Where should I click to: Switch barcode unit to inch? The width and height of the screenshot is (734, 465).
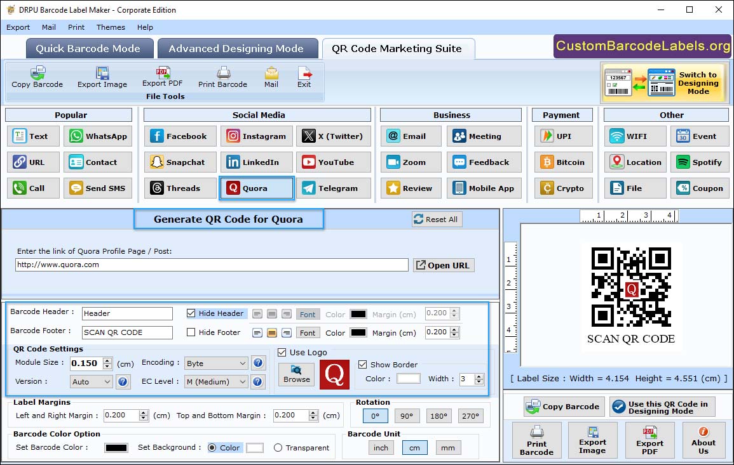click(x=381, y=448)
